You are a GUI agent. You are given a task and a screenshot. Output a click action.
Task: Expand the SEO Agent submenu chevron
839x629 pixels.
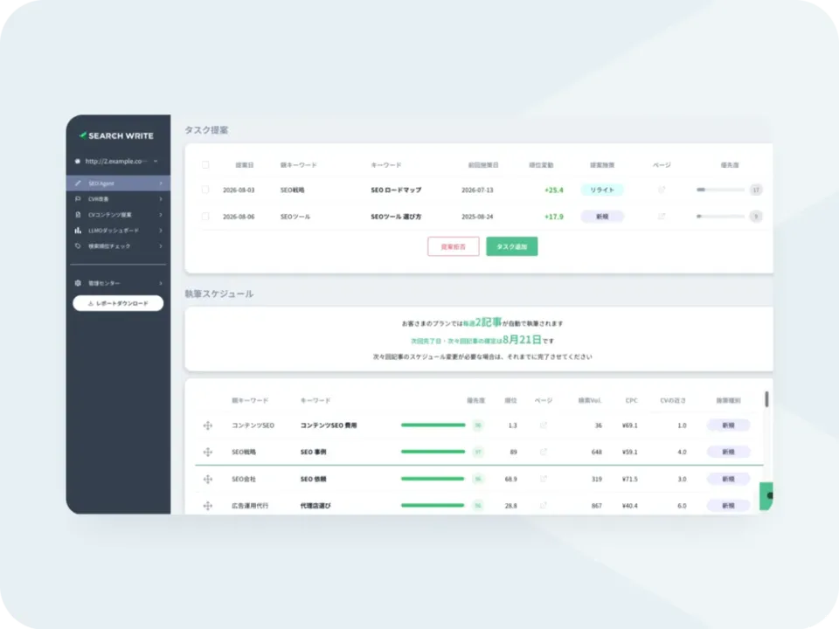tap(161, 183)
